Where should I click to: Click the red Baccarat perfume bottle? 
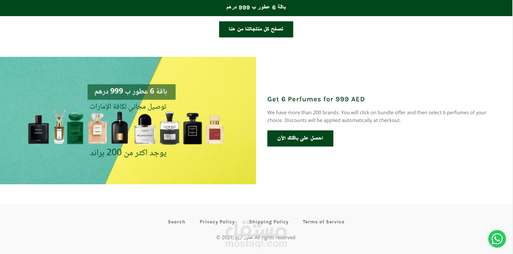pyautogui.click(x=215, y=129)
